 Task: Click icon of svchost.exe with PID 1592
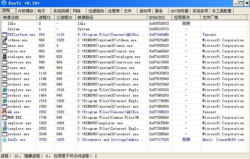(5, 106)
